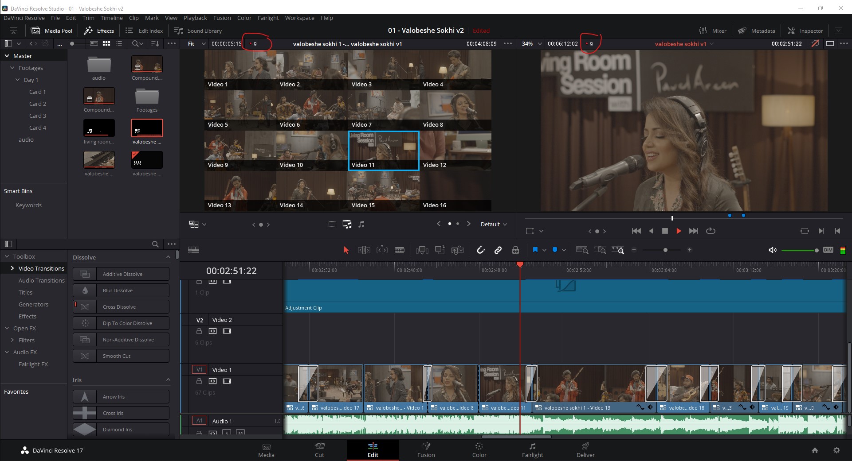Activate Dynamic Trim Mode tool

coord(382,250)
